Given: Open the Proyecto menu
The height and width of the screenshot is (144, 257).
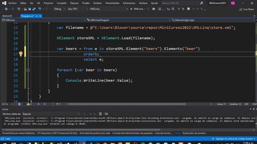Looking at the screenshot, I should (x=48, y=3).
